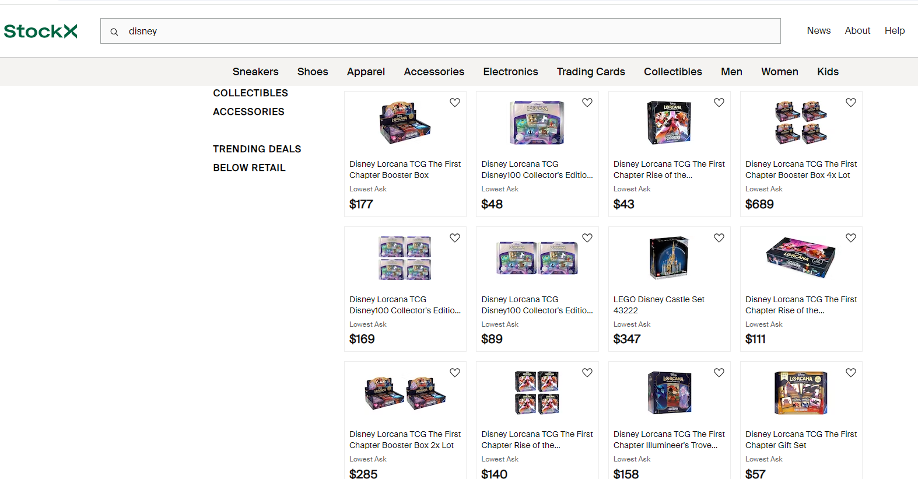Filter by COLLECTIBLES in the sidebar
The width and height of the screenshot is (918, 479).
250,93
